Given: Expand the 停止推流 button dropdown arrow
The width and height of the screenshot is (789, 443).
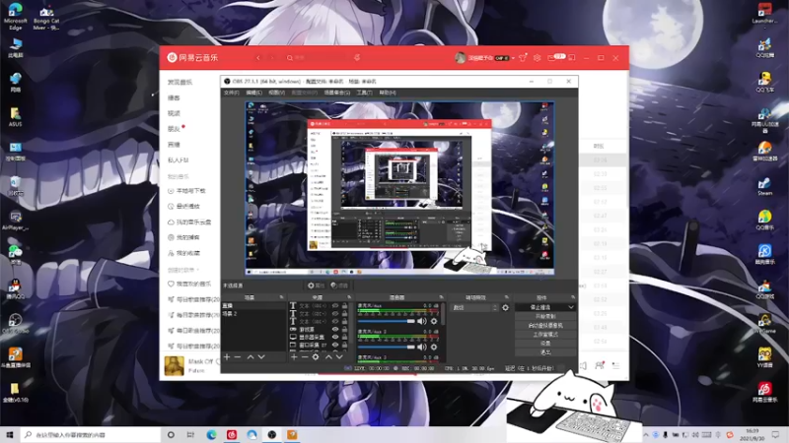Looking at the screenshot, I should coord(571,307).
